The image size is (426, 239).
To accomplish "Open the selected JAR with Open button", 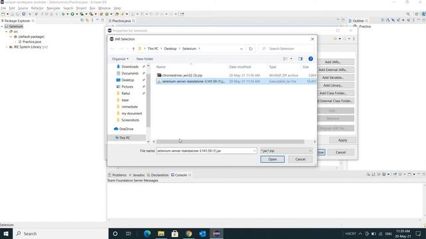I will [x=272, y=159].
